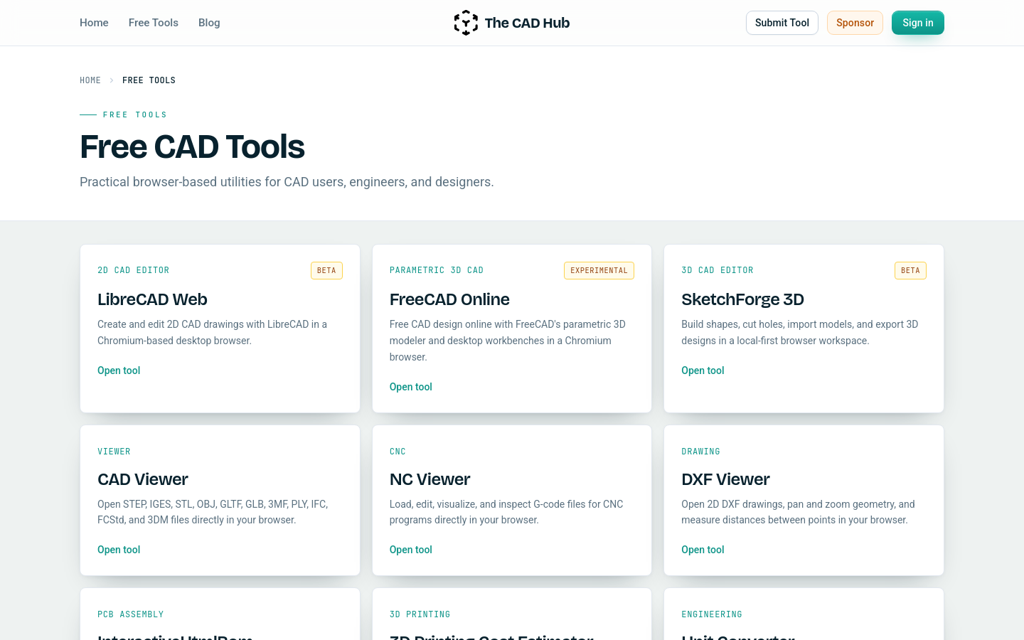Click The CAD Hub hexagon logo icon

pos(466,23)
